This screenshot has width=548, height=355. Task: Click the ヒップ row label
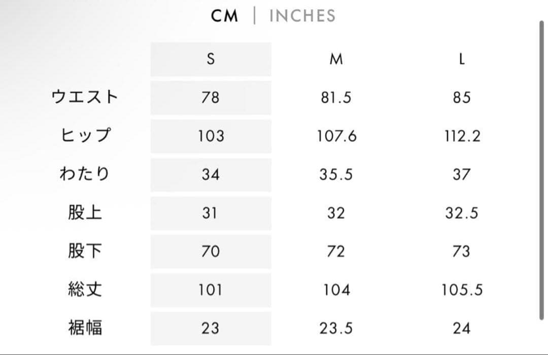(x=85, y=136)
